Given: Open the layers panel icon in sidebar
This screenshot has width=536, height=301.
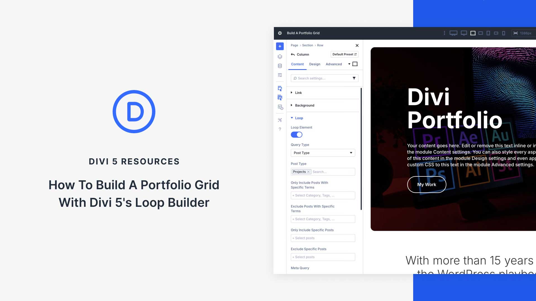Looking at the screenshot, I should 280,57.
